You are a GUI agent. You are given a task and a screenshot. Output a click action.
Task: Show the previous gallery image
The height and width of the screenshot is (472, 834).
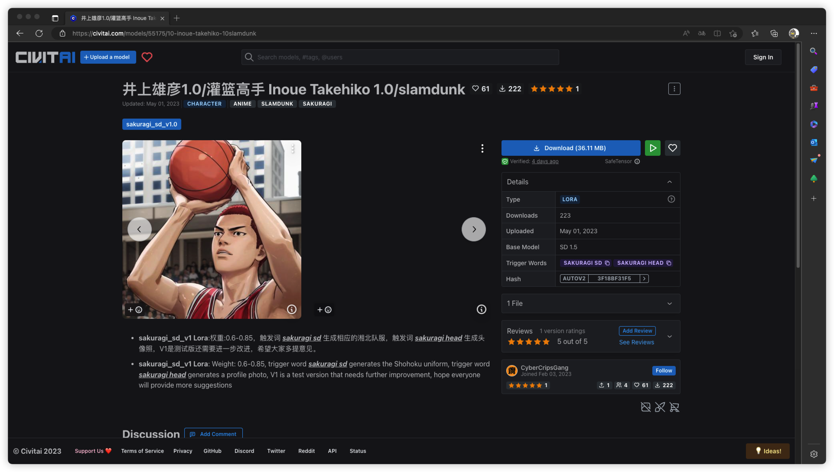(139, 229)
